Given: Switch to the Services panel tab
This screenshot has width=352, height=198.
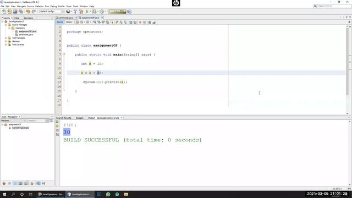Looking at the screenshot, I should [28, 18].
